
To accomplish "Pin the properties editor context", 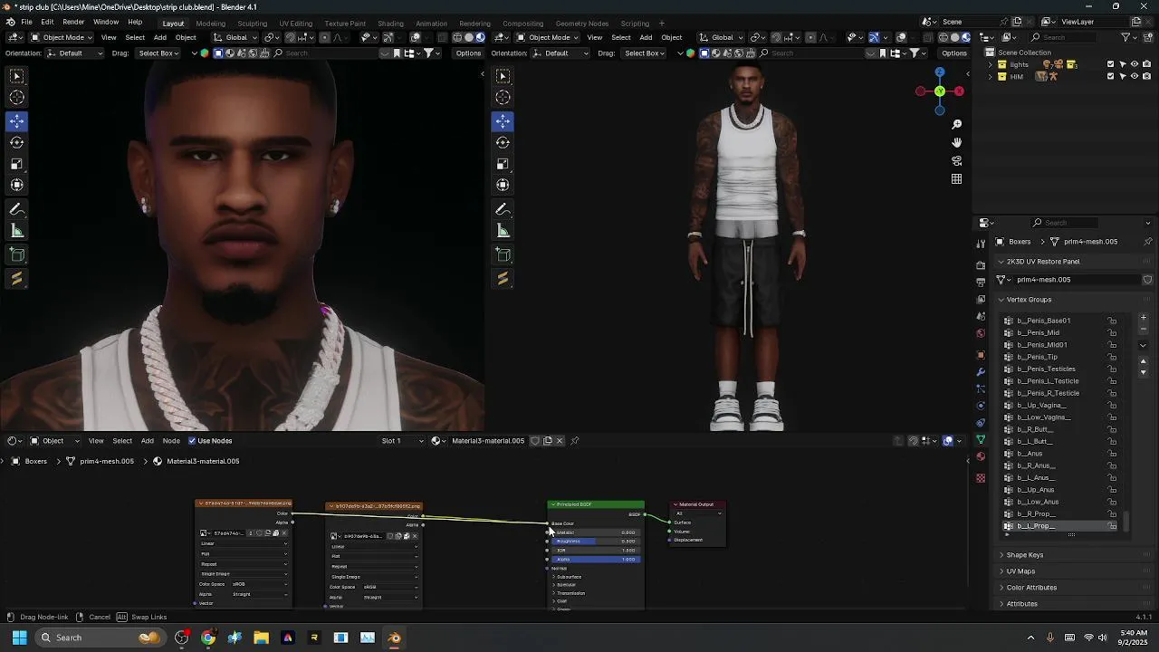I will (1148, 242).
